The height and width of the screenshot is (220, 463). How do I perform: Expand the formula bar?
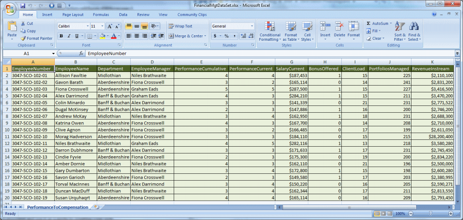[458, 53]
